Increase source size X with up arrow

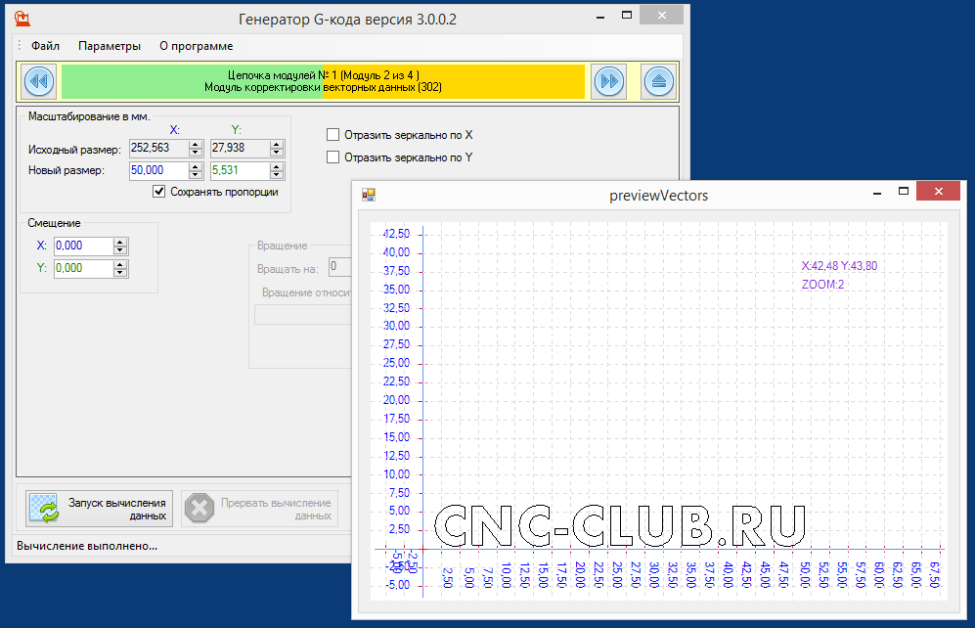pyautogui.click(x=196, y=144)
